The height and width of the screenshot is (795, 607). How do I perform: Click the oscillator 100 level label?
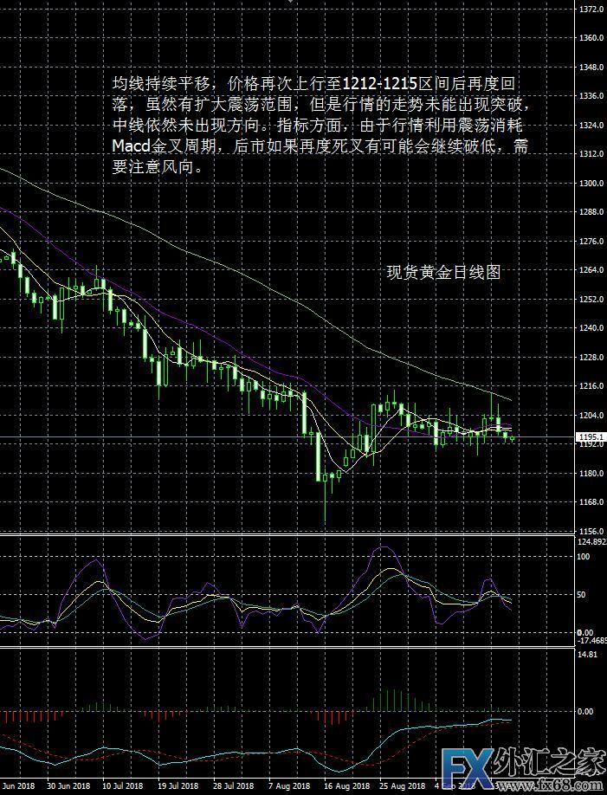pyautogui.click(x=584, y=557)
